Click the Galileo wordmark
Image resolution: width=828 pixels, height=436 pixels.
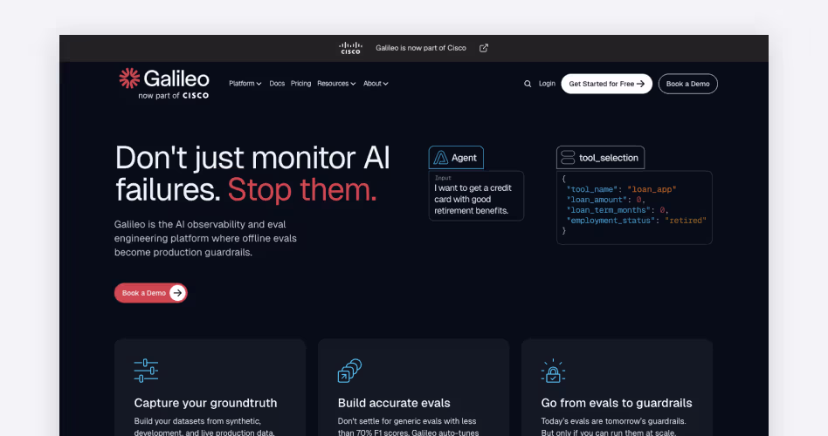tap(176, 78)
